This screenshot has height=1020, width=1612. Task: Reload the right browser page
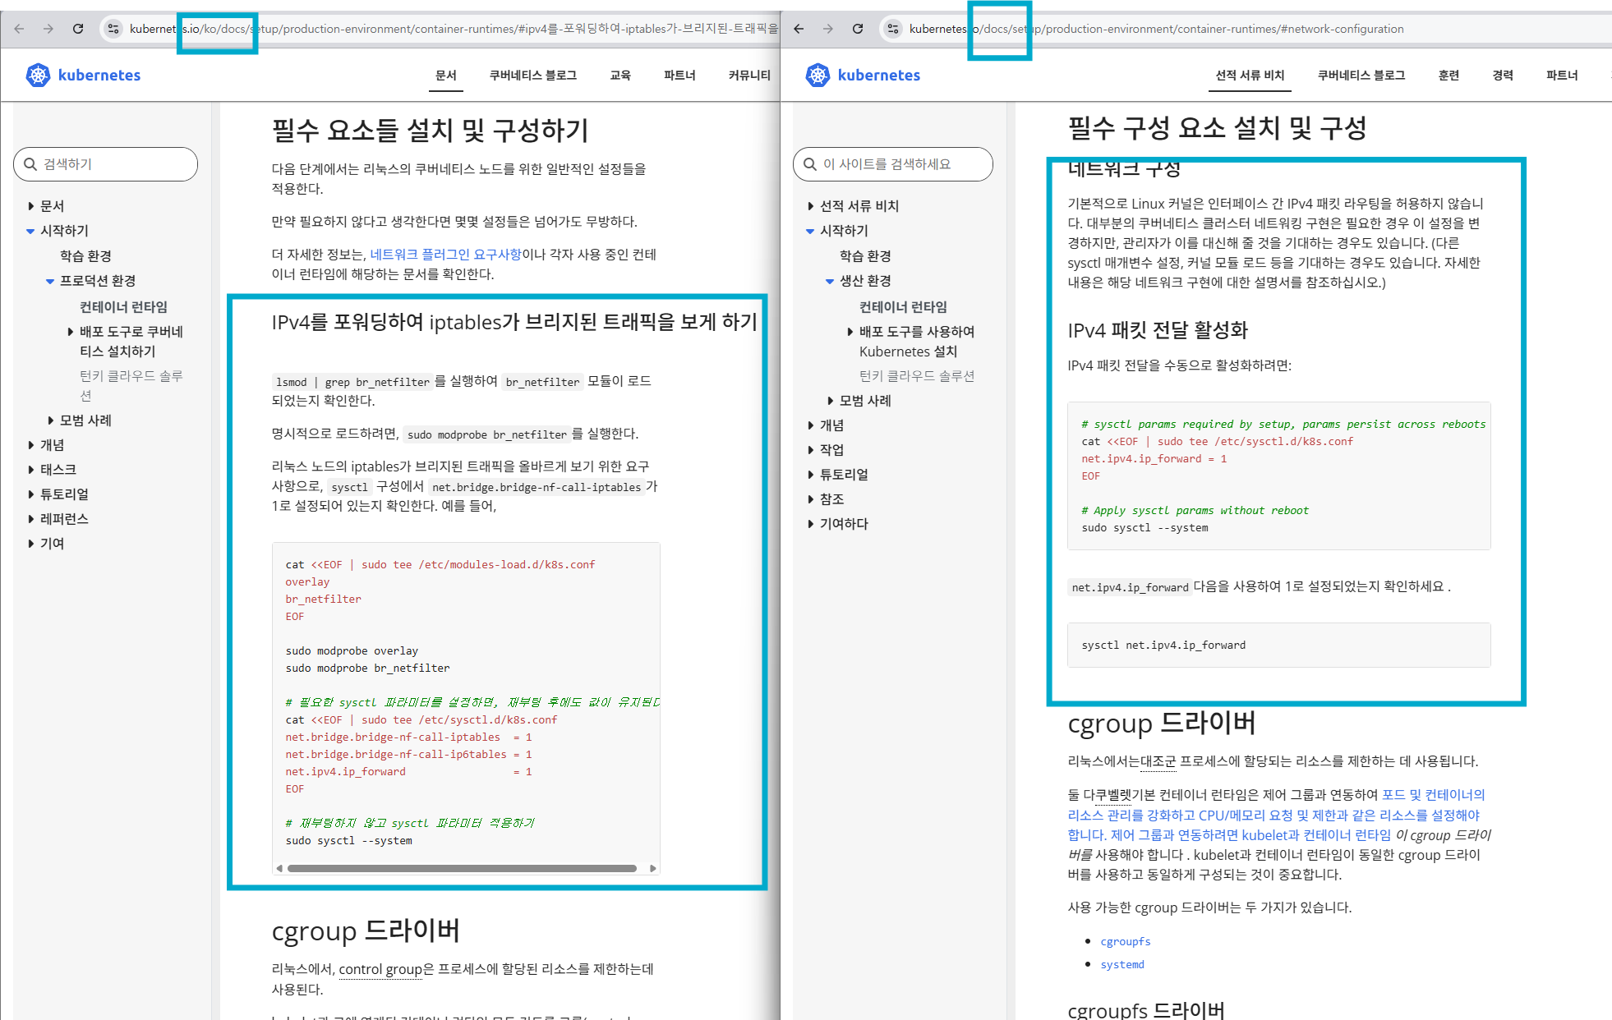tap(858, 29)
